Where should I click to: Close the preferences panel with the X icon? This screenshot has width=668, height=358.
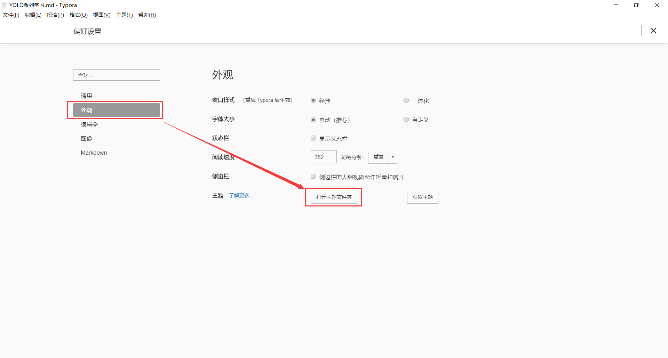click(x=653, y=31)
